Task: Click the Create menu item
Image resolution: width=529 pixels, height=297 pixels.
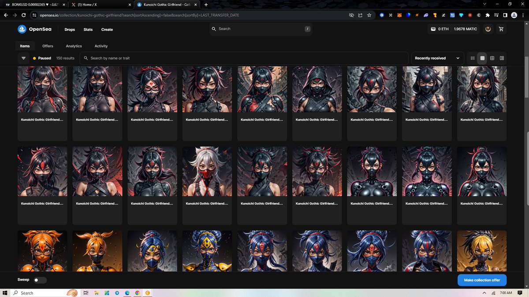Action: pos(107,29)
